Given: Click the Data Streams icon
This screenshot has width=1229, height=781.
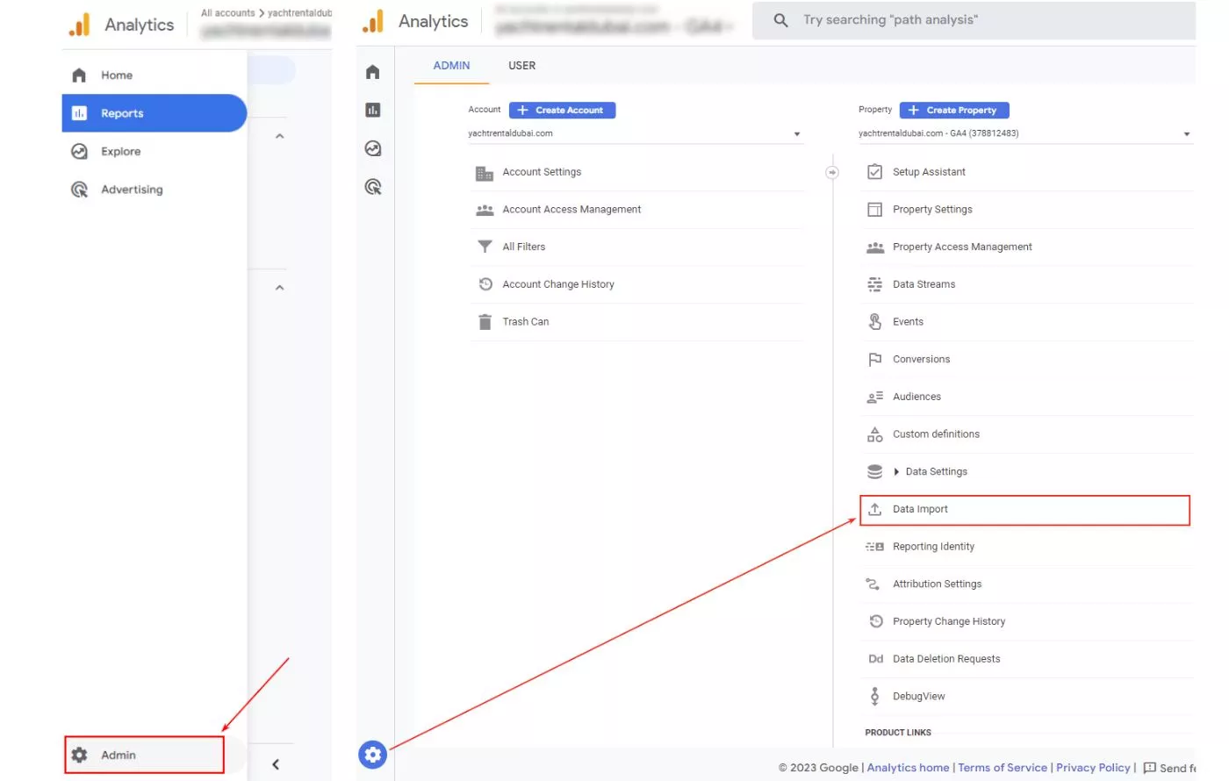Looking at the screenshot, I should pyautogui.click(x=875, y=284).
